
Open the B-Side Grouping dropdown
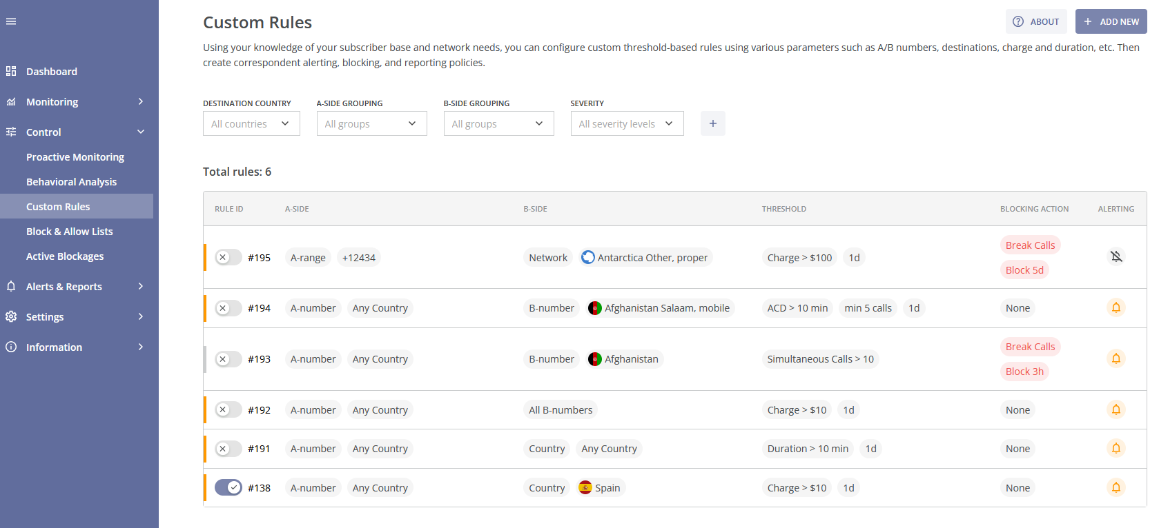coord(498,123)
